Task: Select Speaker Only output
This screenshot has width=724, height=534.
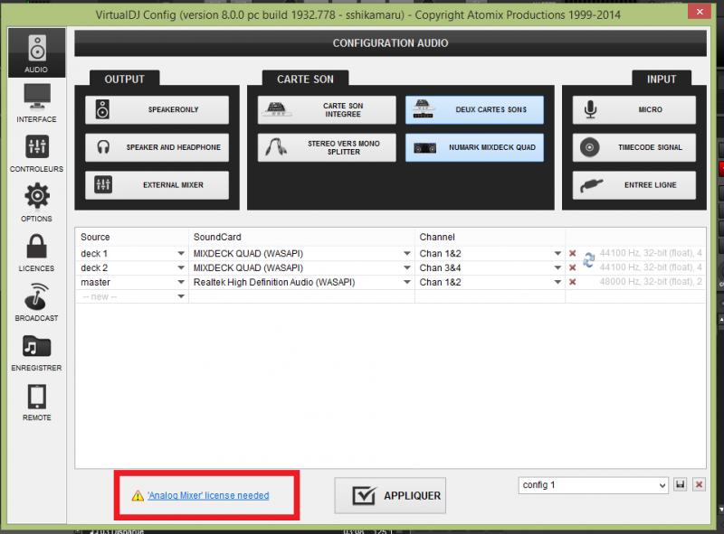Action: pos(157,109)
